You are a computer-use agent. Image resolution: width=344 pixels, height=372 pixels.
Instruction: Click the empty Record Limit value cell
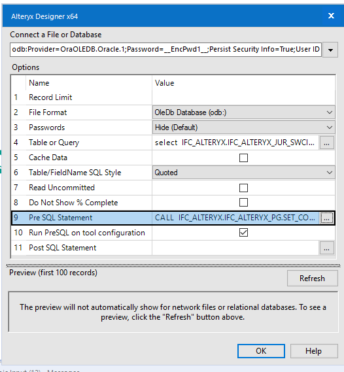click(x=243, y=97)
